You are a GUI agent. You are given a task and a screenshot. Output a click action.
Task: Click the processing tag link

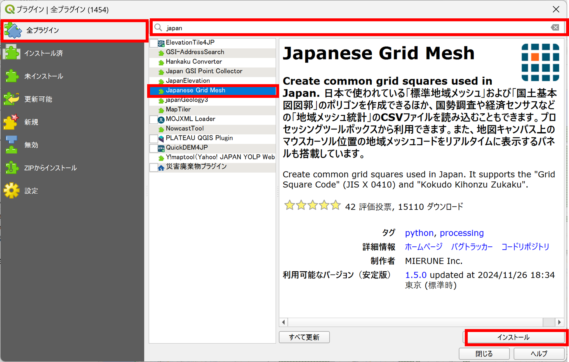tap(462, 233)
